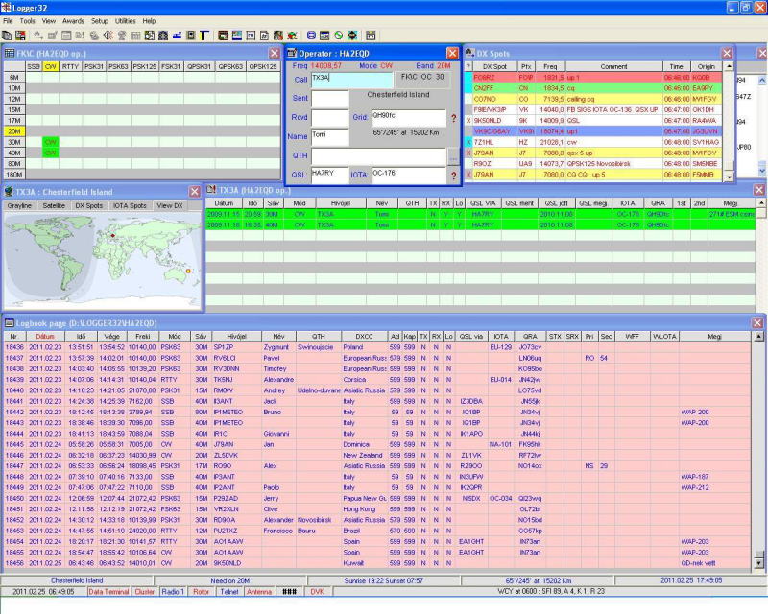Click the logbook scrollbar down arrow

pyautogui.click(x=758, y=563)
